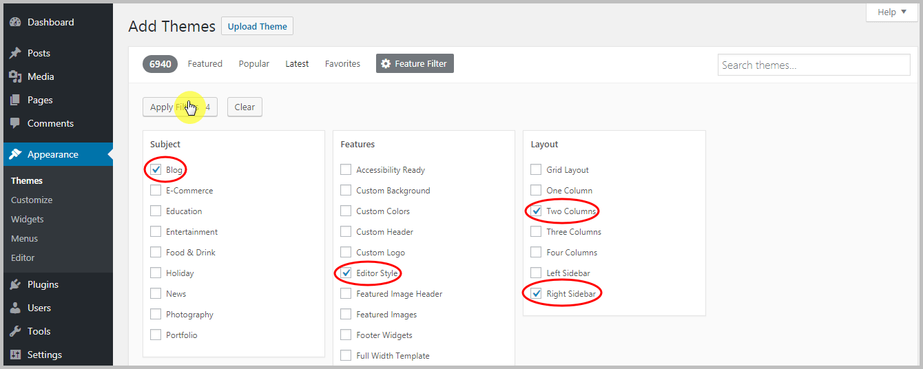Click the Media library icon
The image size is (923, 369).
15,76
